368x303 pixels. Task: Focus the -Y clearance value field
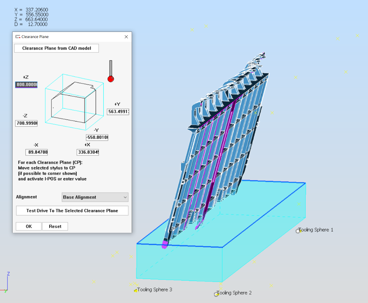pyautogui.click(x=97, y=137)
